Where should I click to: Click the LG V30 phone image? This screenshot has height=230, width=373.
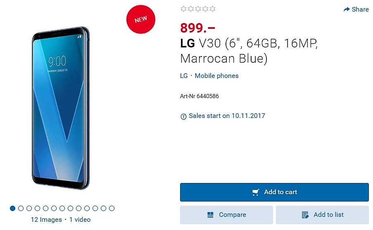point(61,108)
